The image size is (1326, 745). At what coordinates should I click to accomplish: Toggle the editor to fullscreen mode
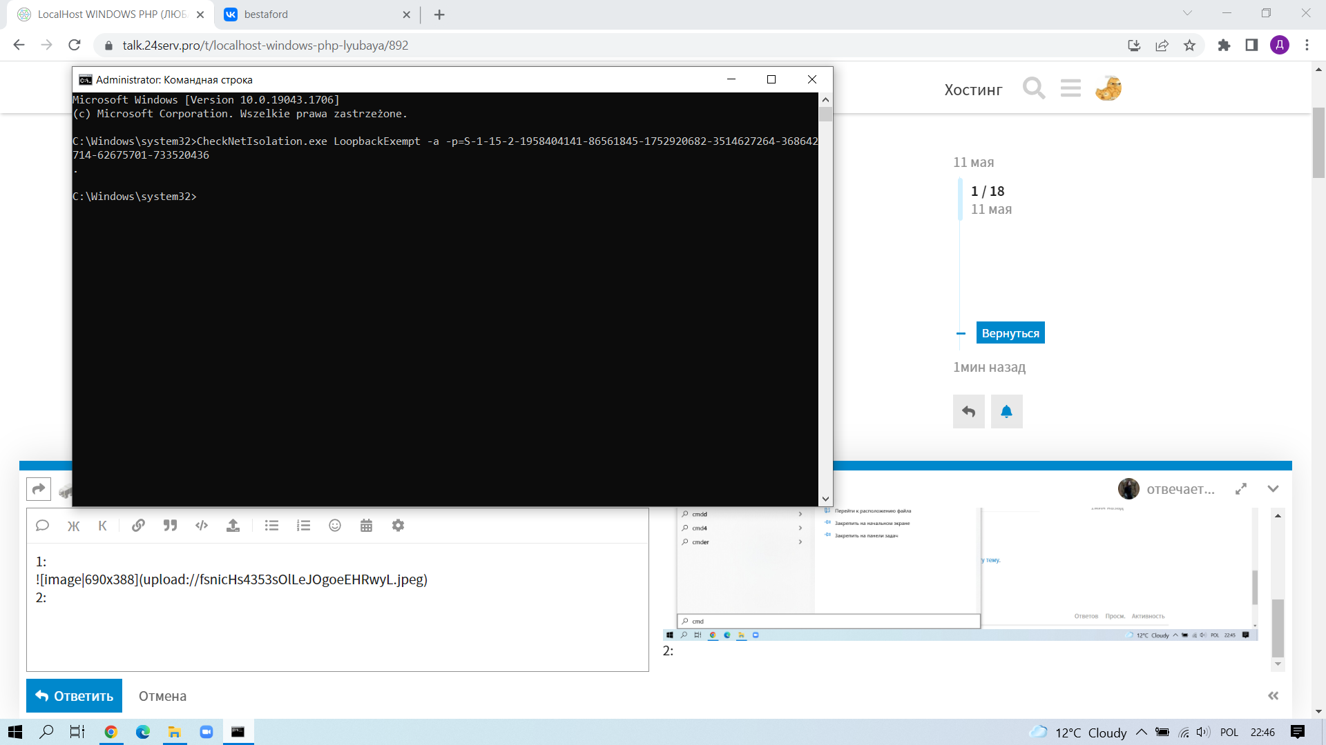click(1241, 488)
